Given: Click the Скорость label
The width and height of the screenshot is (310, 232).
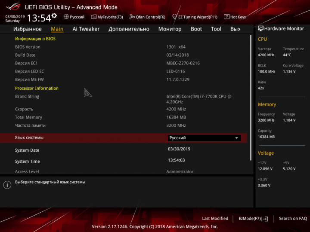Looking at the screenshot, I should coord(24,109).
